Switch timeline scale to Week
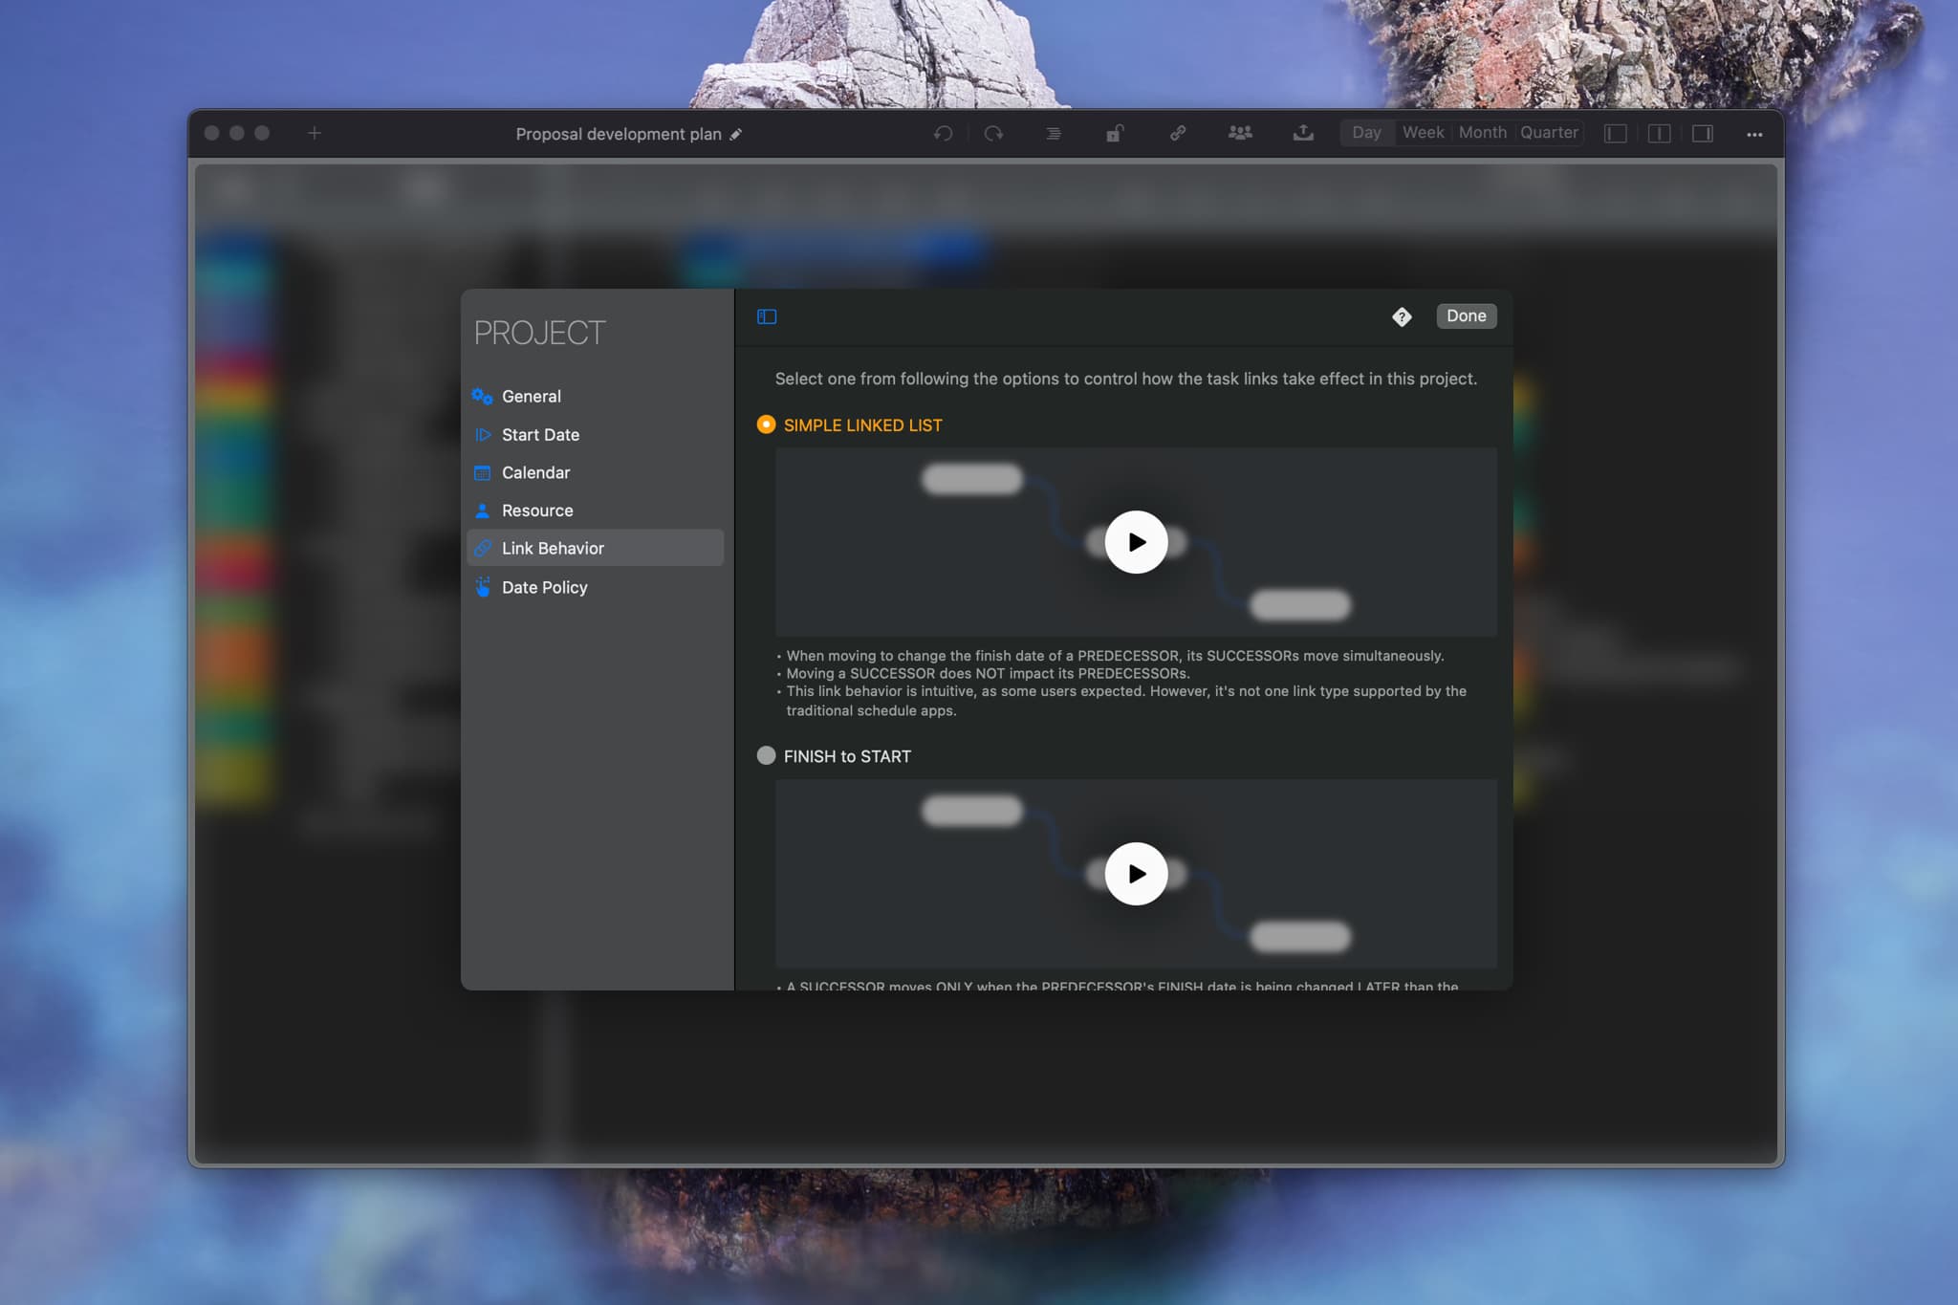The width and height of the screenshot is (1958, 1305). (1423, 133)
